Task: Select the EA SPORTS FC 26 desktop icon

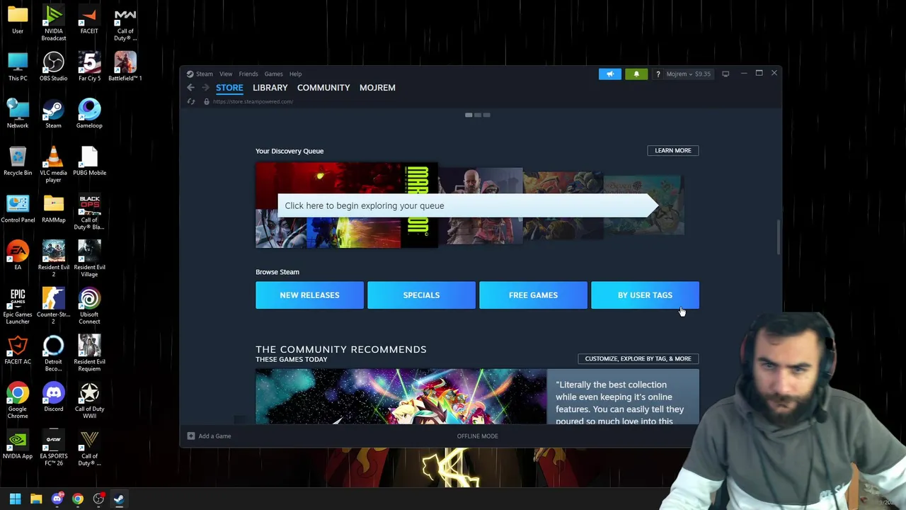Action: [x=54, y=448]
